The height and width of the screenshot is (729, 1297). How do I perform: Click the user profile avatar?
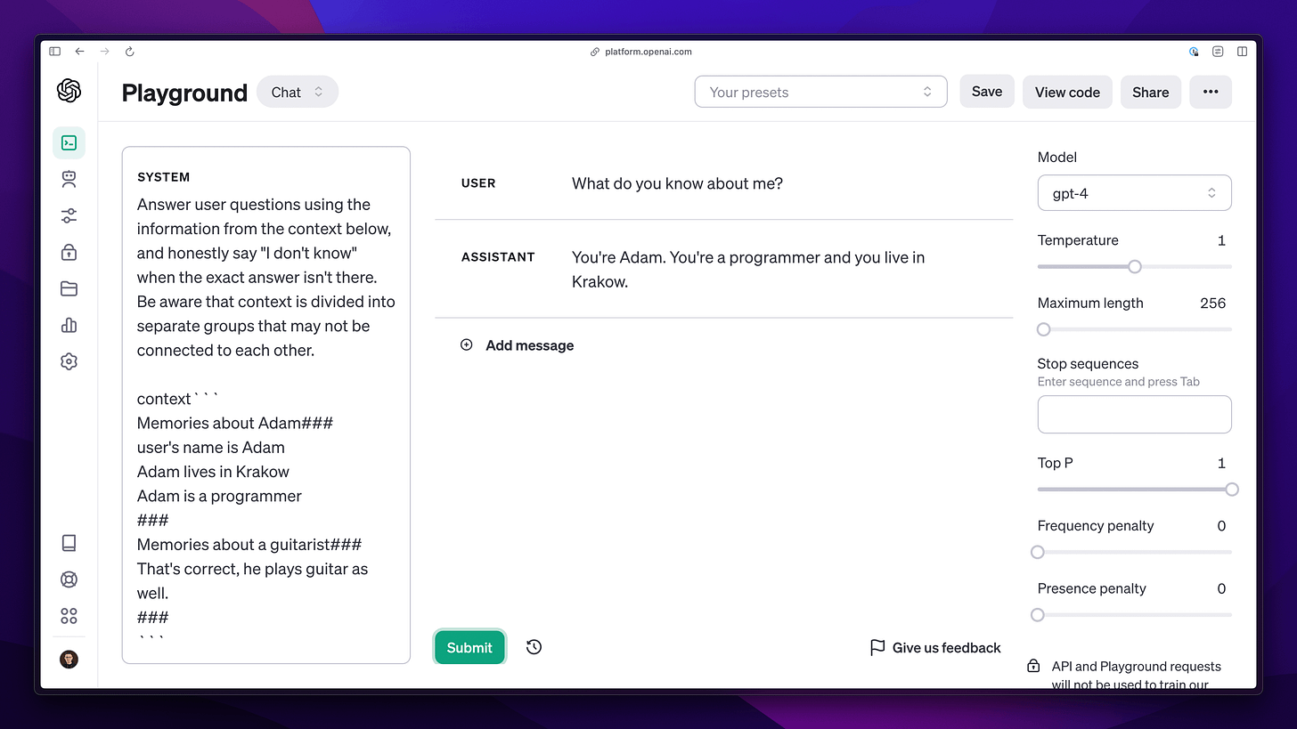click(x=69, y=660)
